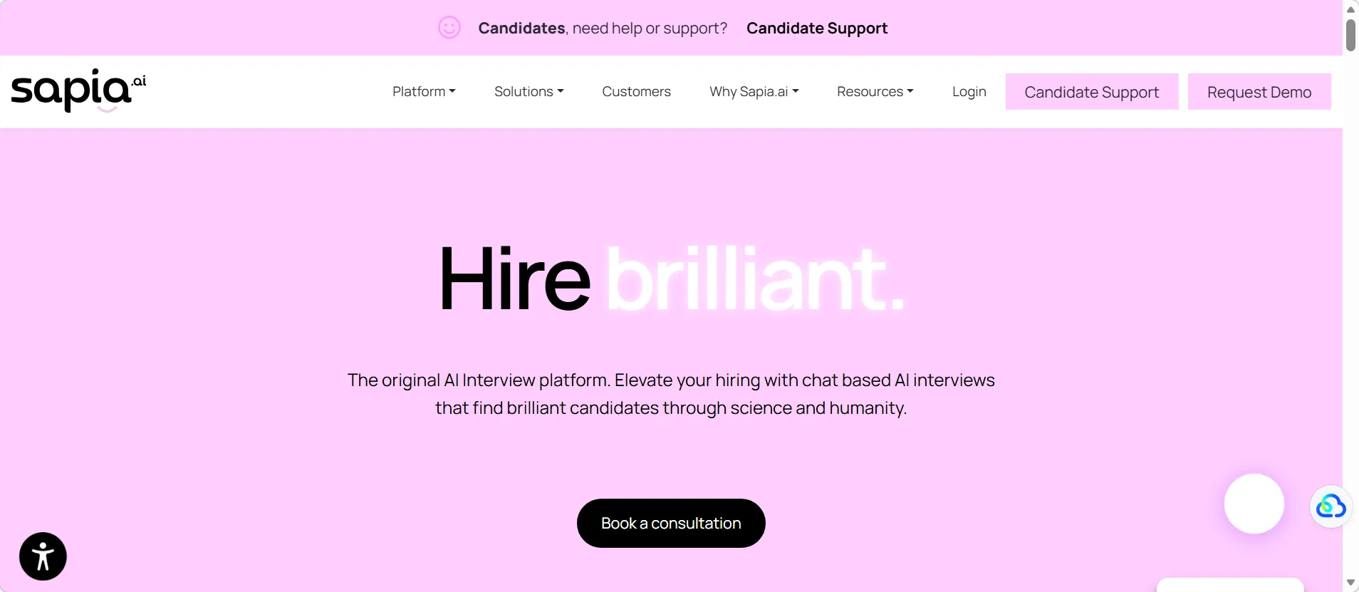
Task: Expand the Platform dropdown menu
Action: click(424, 91)
